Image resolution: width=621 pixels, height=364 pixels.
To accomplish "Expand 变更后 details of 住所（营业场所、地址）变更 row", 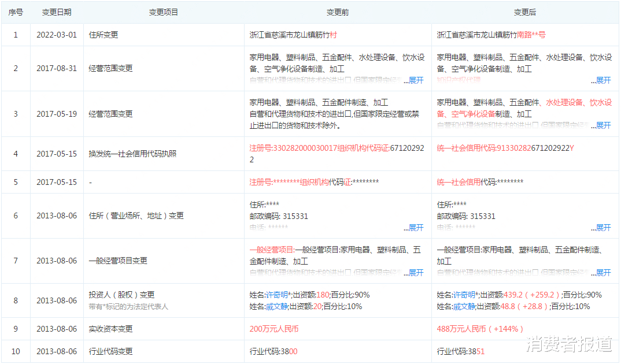I will (602, 227).
